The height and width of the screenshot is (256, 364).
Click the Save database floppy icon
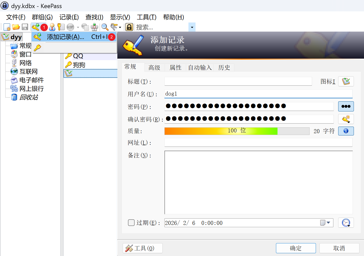25,27
